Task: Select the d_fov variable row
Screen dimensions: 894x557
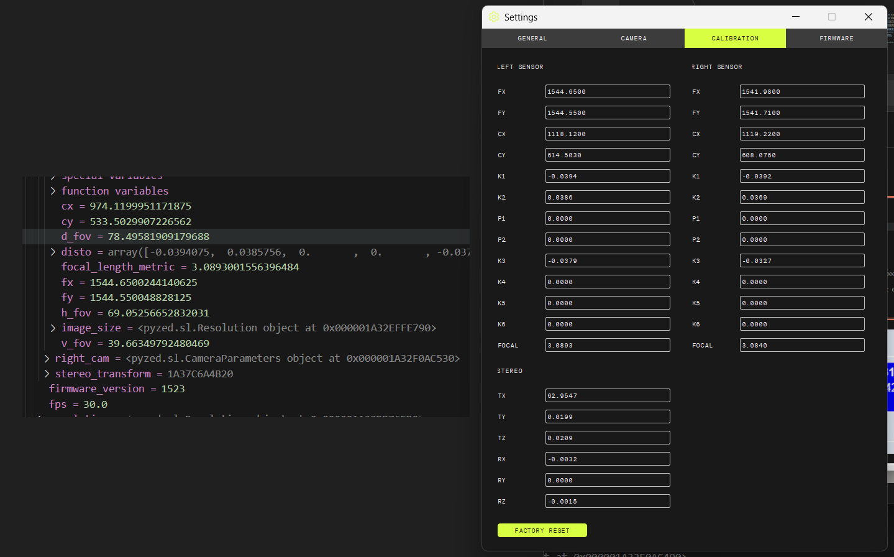Action: coord(135,237)
